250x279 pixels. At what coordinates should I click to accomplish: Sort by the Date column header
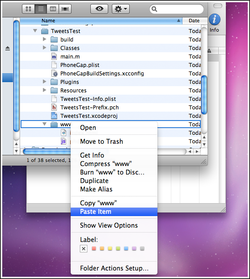(195, 21)
